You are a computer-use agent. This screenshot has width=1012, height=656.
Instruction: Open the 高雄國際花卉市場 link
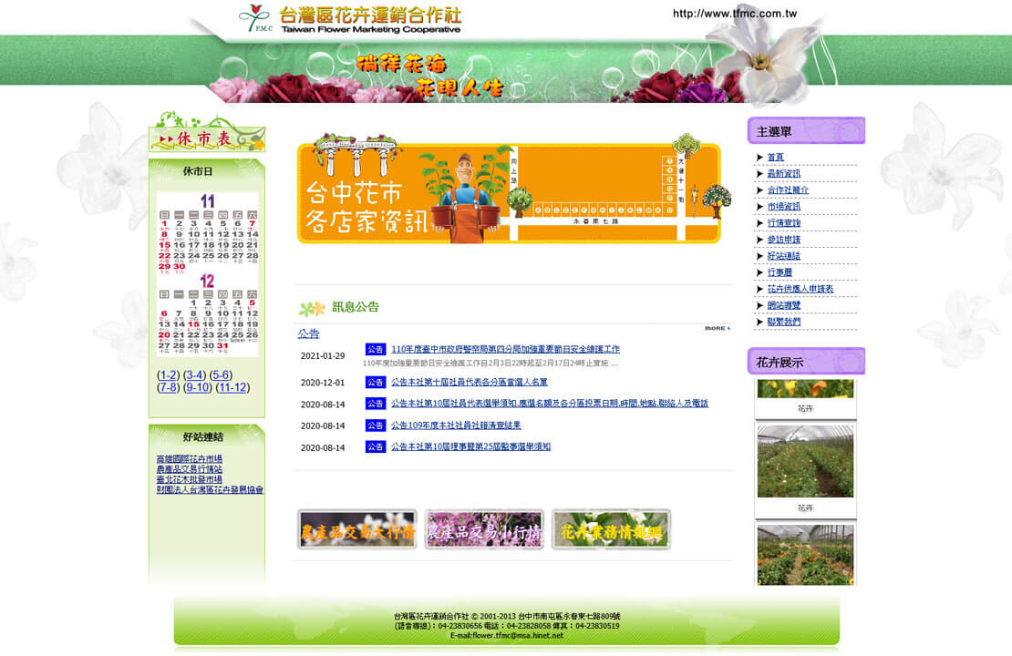pyautogui.click(x=189, y=459)
